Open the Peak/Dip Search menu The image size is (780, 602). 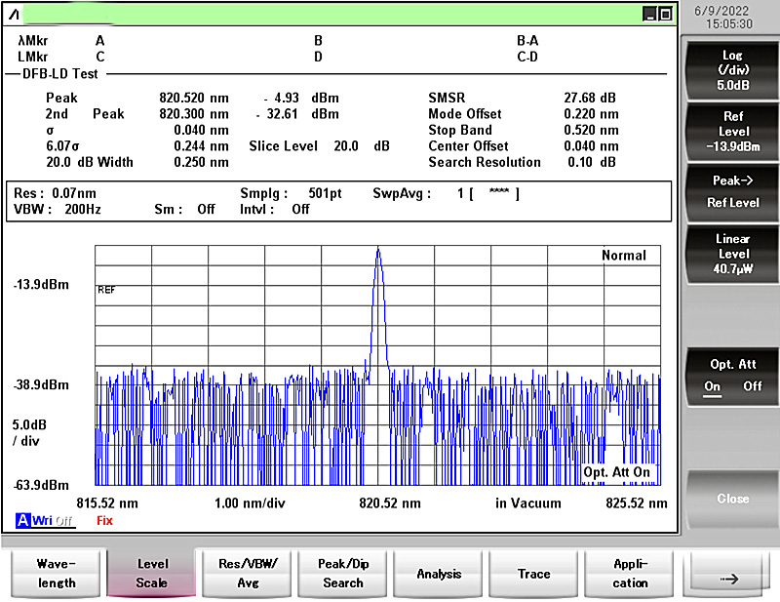(x=343, y=573)
